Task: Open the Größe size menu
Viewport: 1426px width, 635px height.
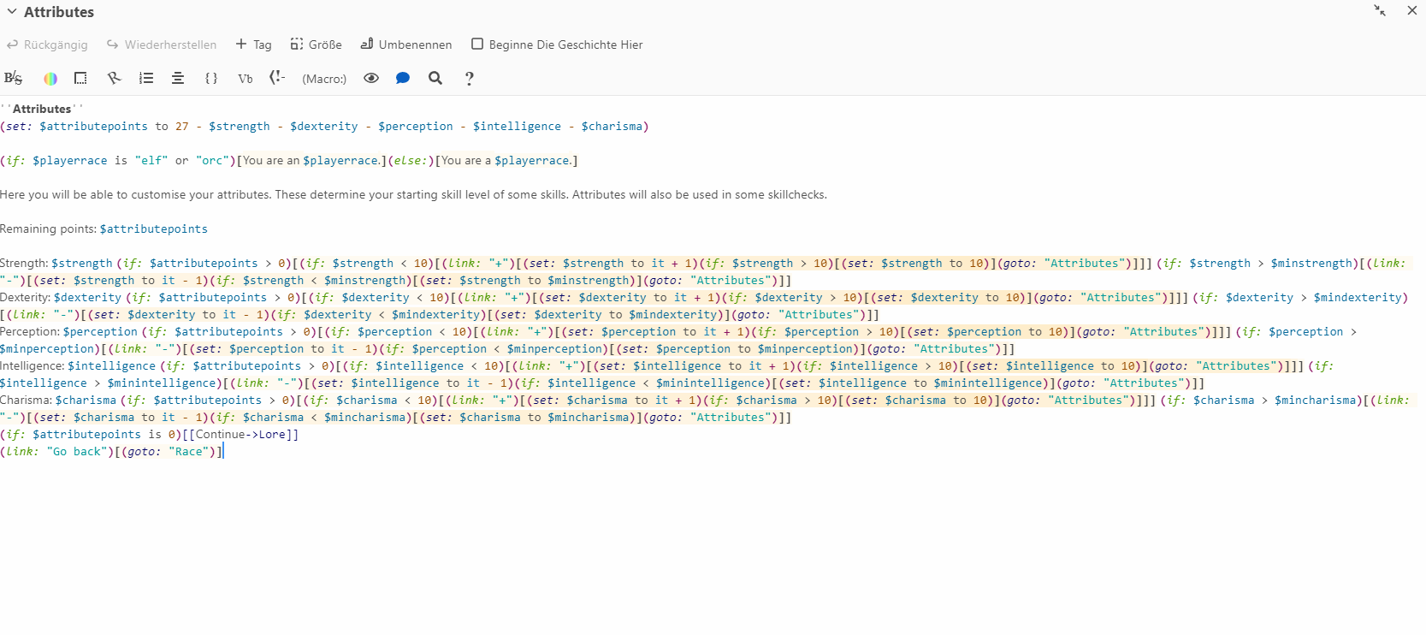Action: [316, 45]
